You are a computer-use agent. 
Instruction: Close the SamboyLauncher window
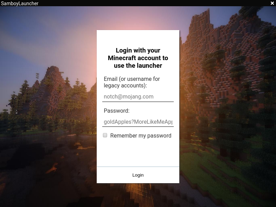coord(272,3)
